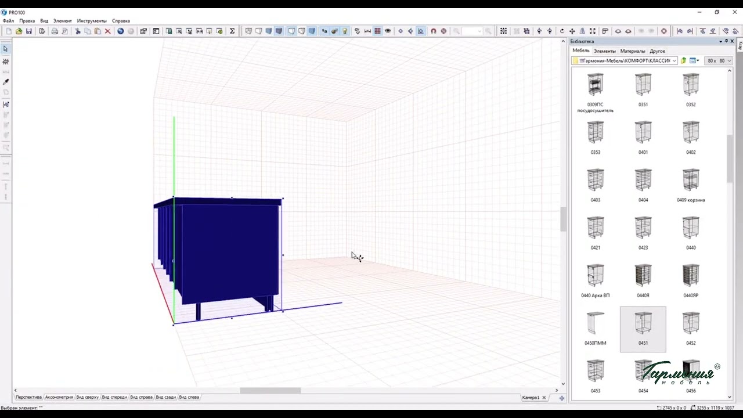Select the arrow pointer tool in sidebar
Image resolution: width=743 pixels, height=418 pixels.
[6, 49]
